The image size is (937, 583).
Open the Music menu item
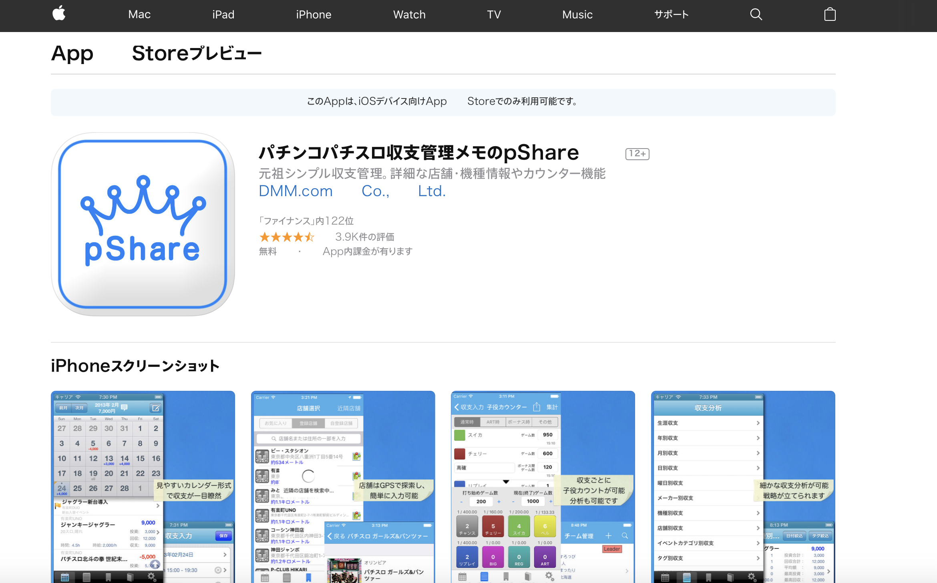pyautogui.click(x=577, y=15)
